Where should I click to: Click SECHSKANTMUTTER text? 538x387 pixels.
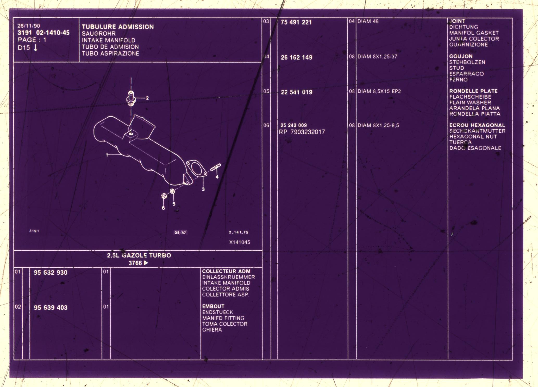tap(477, 131)
